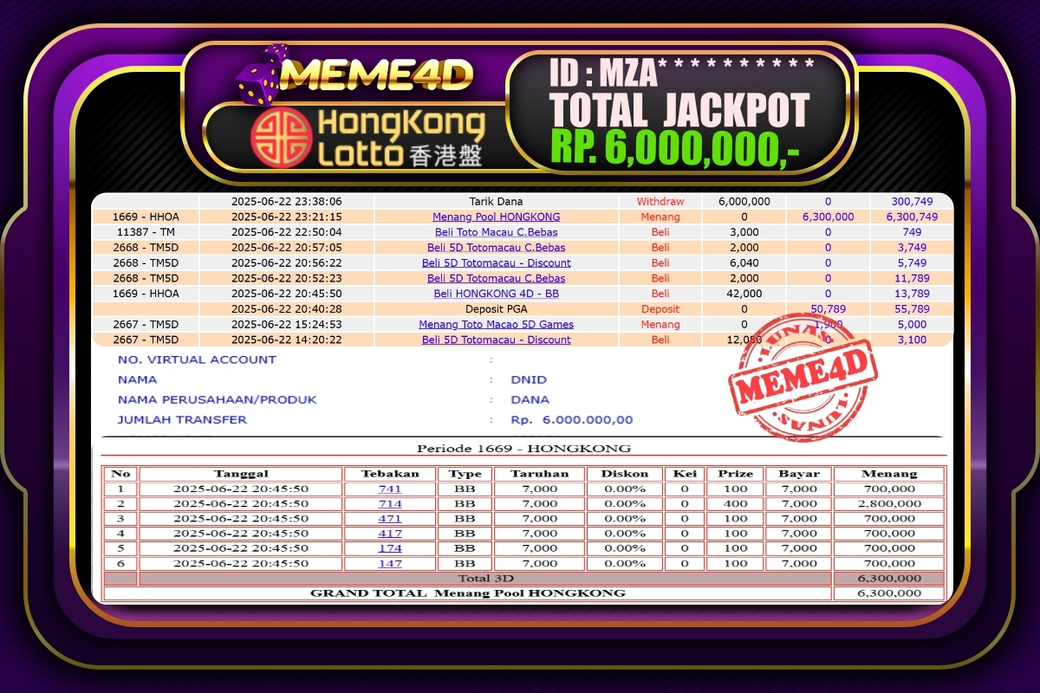Click the "Taruhan" column header
This screenshot has height=693, width=1040.
[540, 474]
